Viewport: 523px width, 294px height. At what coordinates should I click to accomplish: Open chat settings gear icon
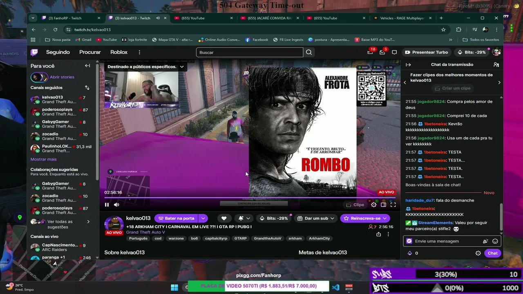478,253
